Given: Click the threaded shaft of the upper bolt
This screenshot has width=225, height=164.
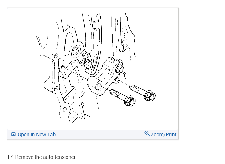Looking at the screenshot, I should click(137, 90).
